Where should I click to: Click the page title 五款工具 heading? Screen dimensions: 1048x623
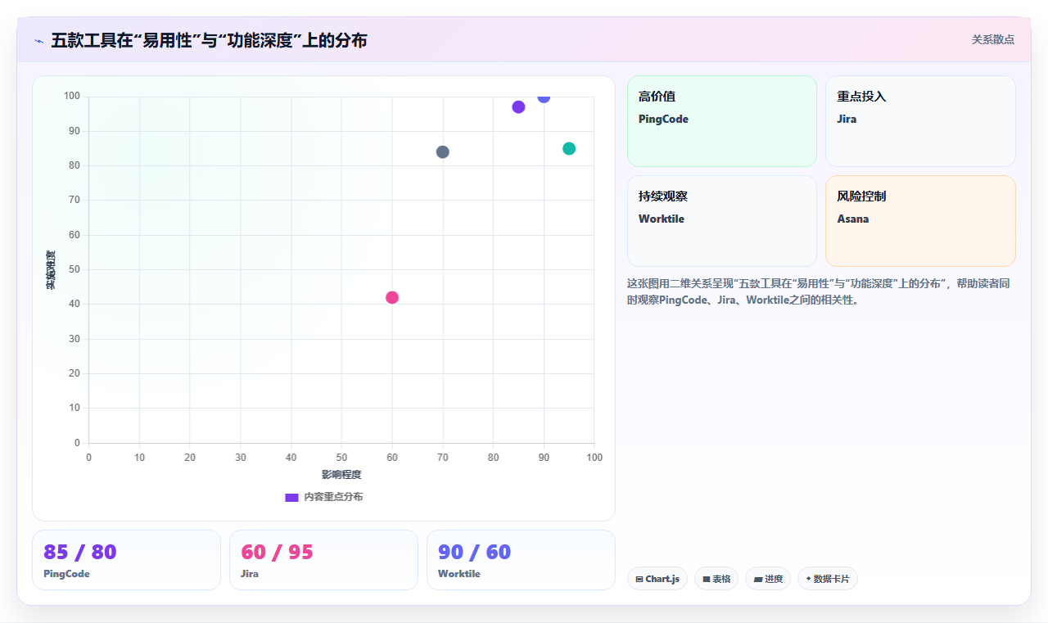209,40
